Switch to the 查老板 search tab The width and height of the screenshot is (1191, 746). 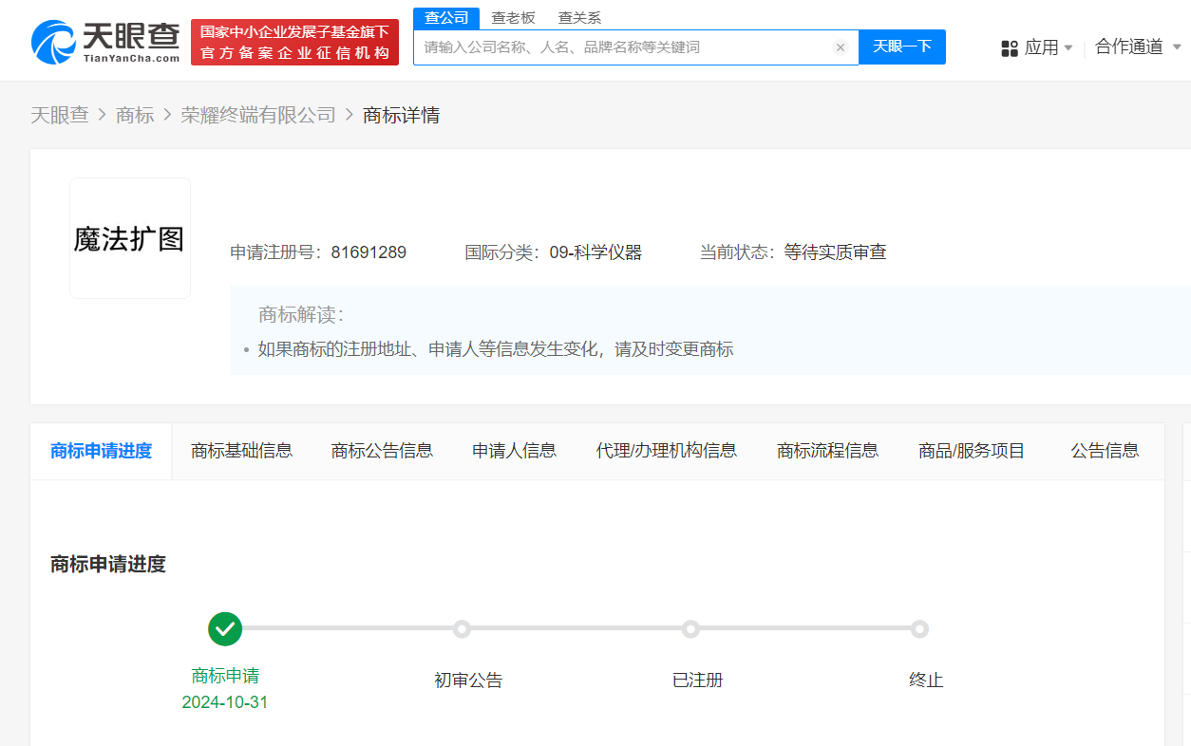point(513,18)
